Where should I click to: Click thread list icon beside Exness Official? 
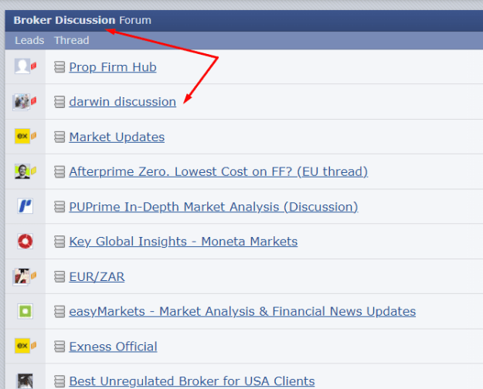coord(60,347)
